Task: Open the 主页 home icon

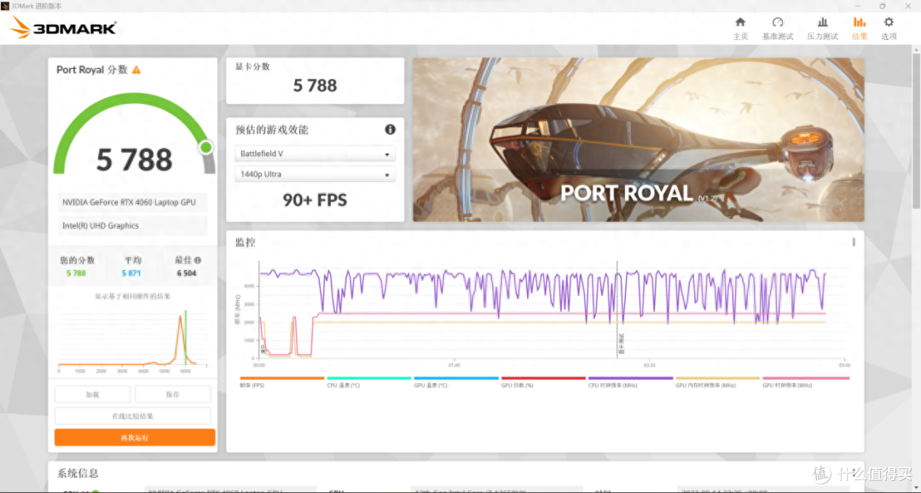Action: [x=740, y=22]
